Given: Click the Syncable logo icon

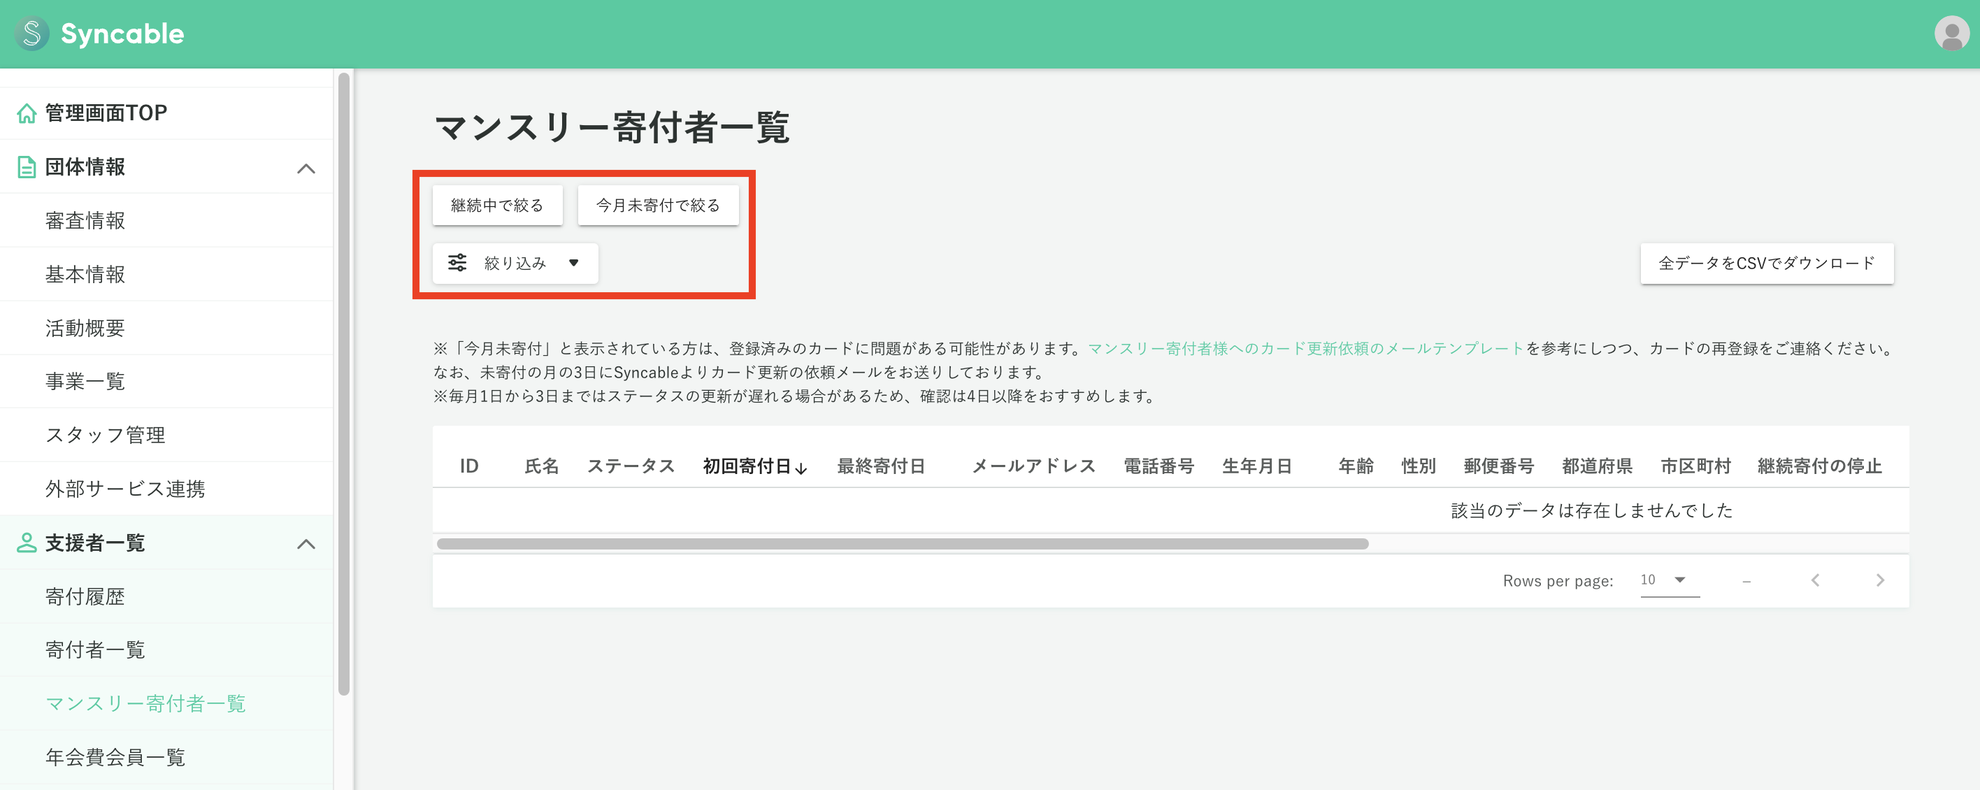Looking at the screenshot, I should click(x=31, y=33).
